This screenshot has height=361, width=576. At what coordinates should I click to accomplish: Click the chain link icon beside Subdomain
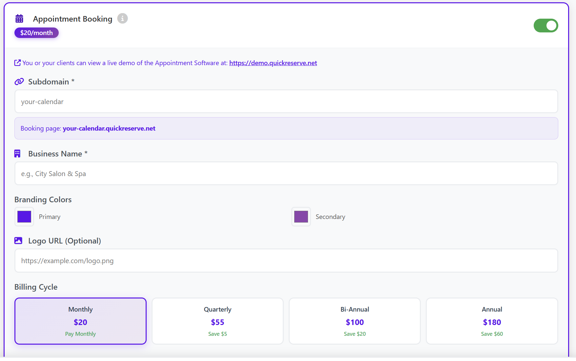(19, 81)
